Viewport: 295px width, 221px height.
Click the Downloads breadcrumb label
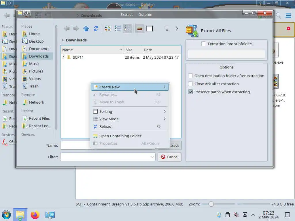76,40
